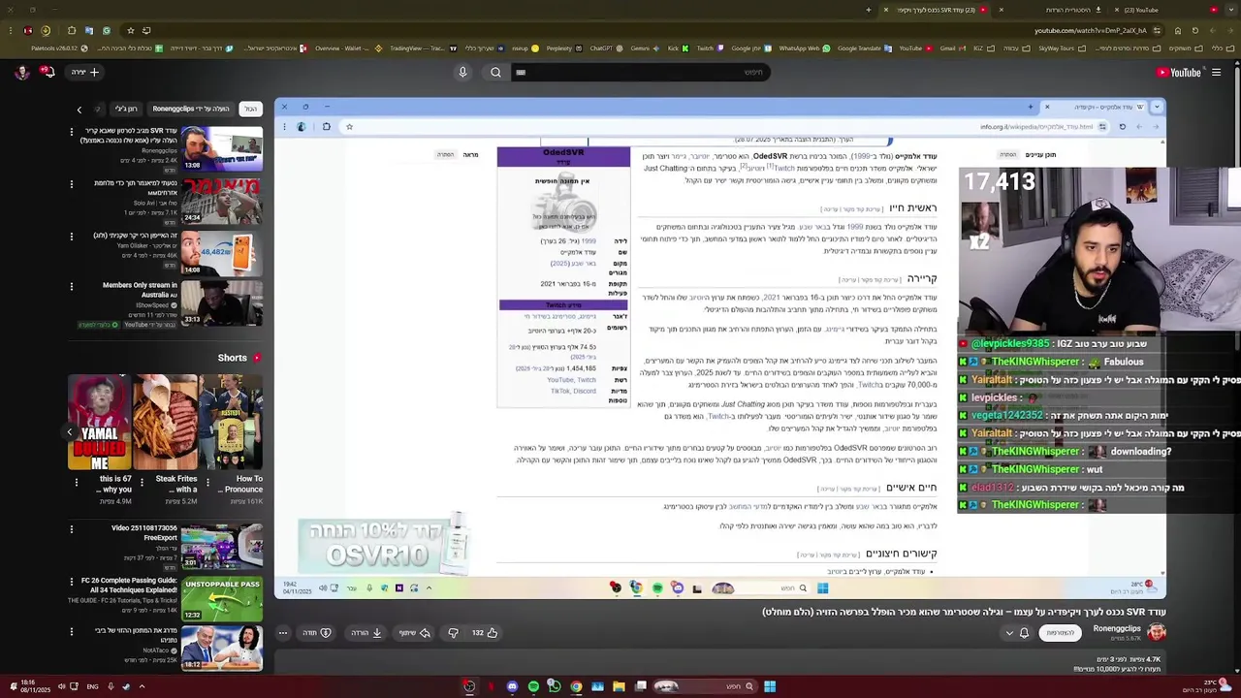Close the active SVR video browser tab
Image resolution: width=1241 pixels, height=698 pixels.
pos(885,10)
